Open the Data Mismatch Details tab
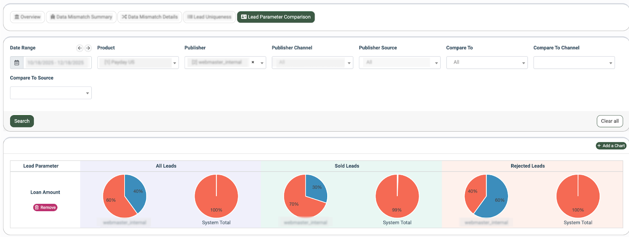629x237 pixels. (x=150, y=17)
